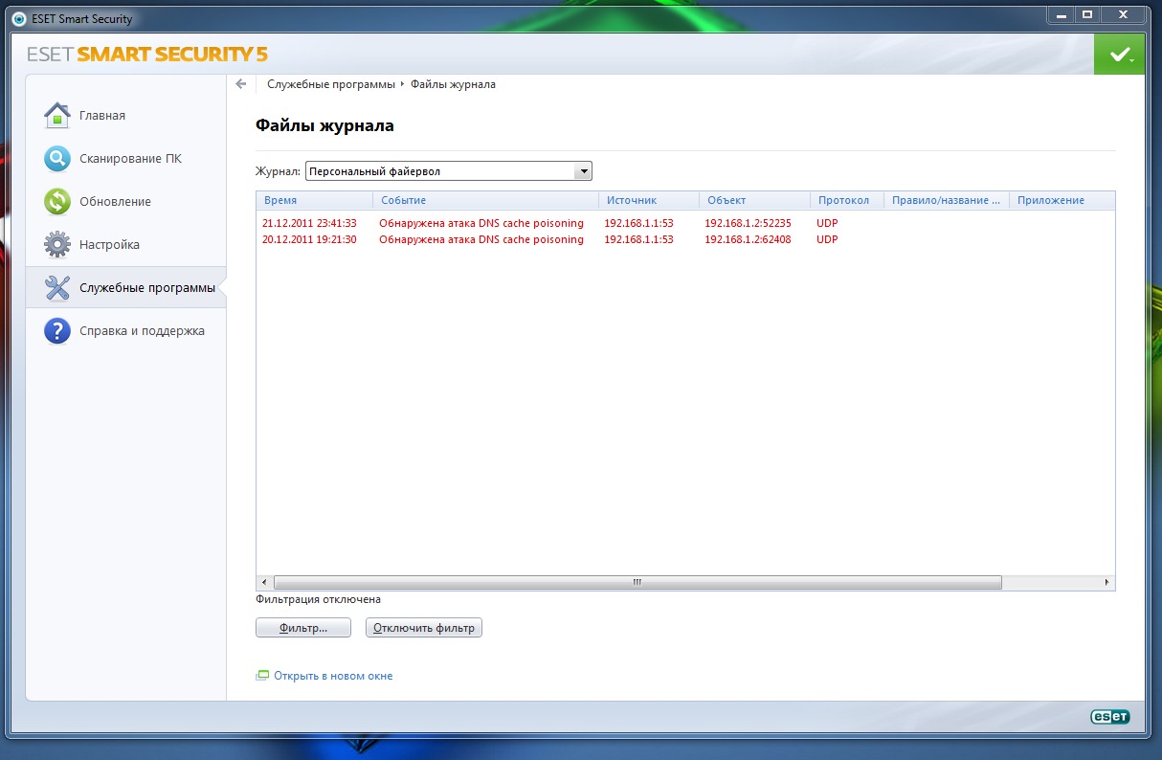Go back using the breadcrumb arrow
The height and width of the screenshot is (760, 1162).
(x=241, y=84)
